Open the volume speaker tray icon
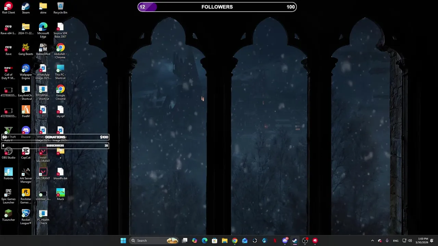This screenshot has height=246, width=438. 410,241
